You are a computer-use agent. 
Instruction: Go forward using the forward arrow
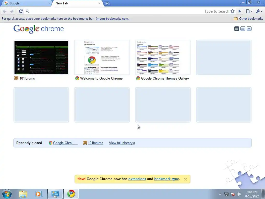pos(12,11)
